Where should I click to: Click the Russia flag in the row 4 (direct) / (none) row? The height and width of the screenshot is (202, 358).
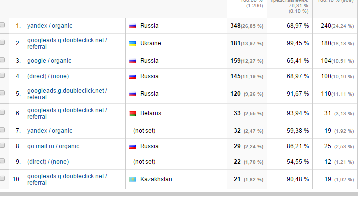click(x=132, y=77)
